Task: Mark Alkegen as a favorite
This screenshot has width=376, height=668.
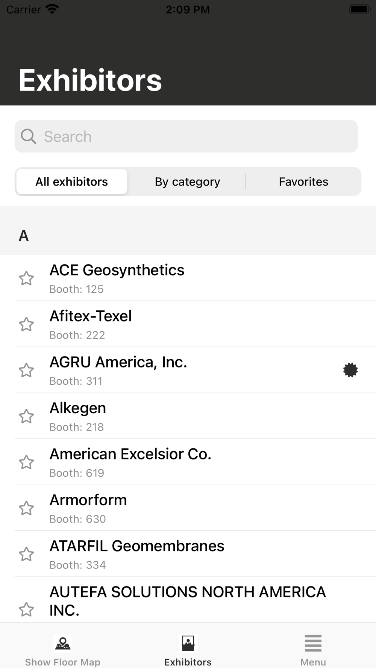Action: (26, 416)
